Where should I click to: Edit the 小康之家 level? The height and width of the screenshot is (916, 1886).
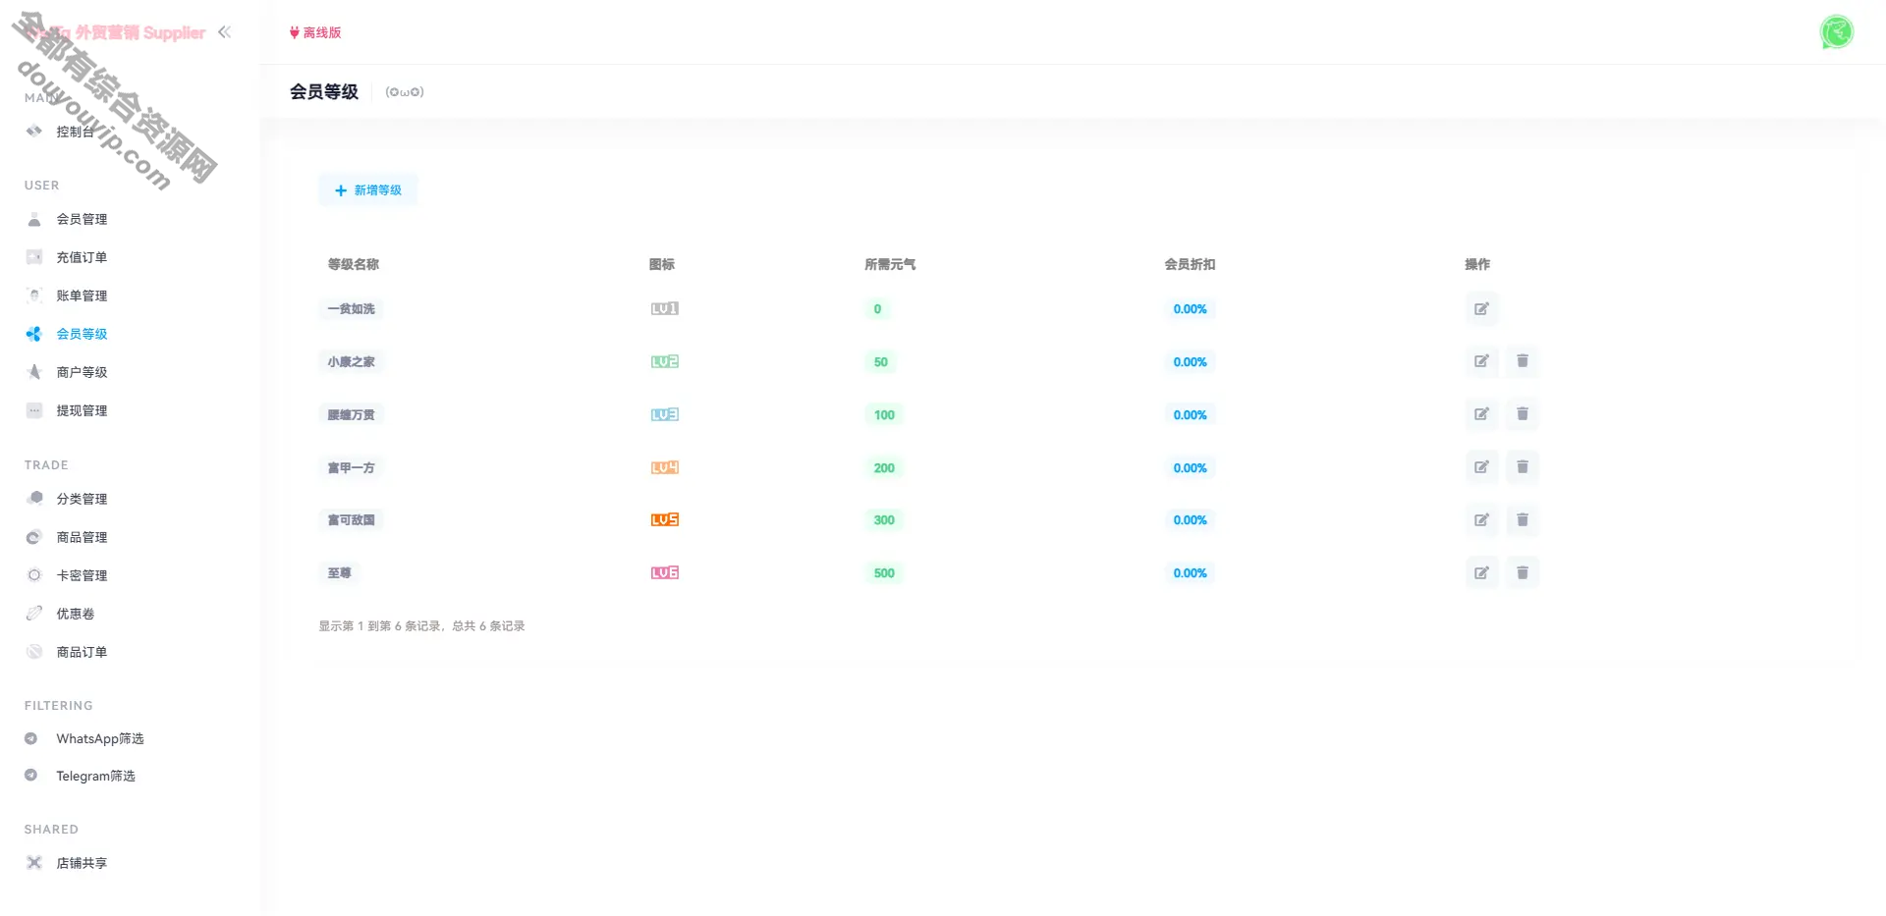coord(1481,361)
